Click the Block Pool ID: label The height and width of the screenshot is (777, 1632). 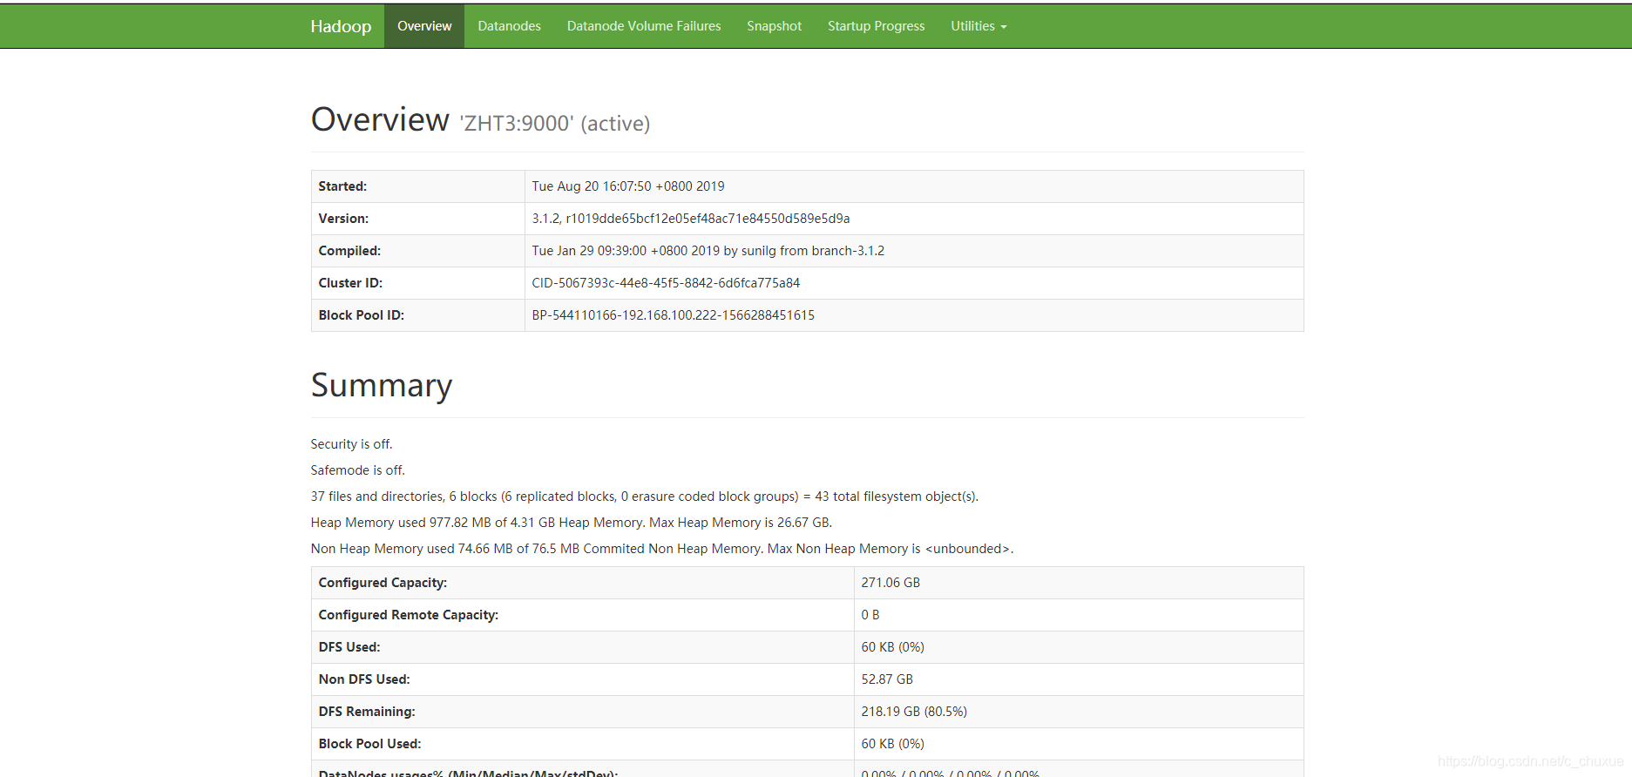pyautogui.click(x=362, y=315)
